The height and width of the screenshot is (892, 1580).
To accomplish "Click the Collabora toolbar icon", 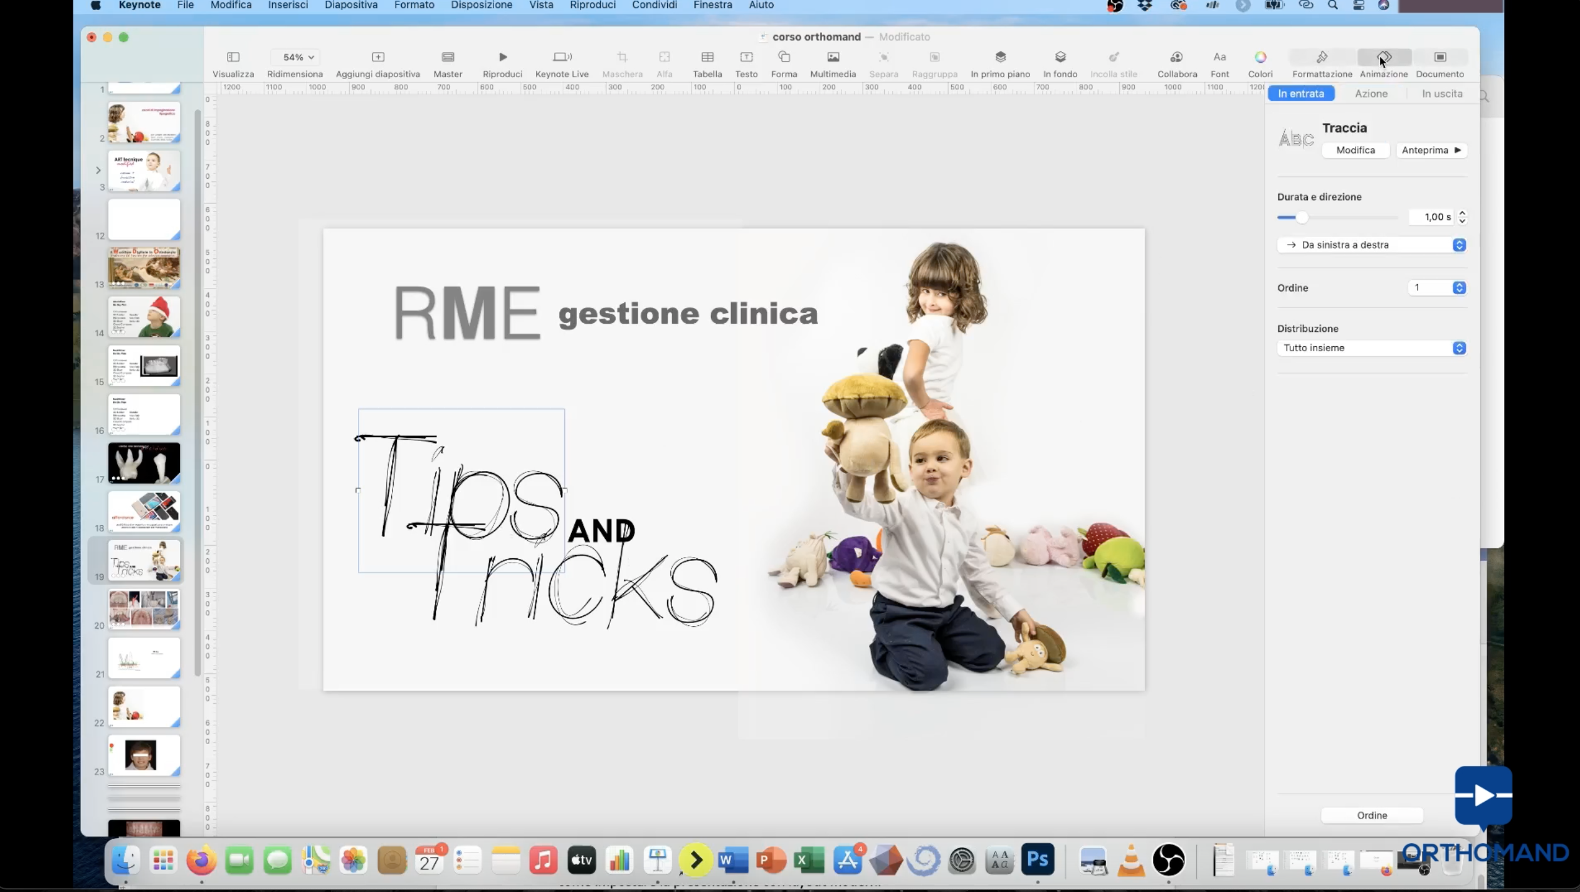I will (1177, 57).
